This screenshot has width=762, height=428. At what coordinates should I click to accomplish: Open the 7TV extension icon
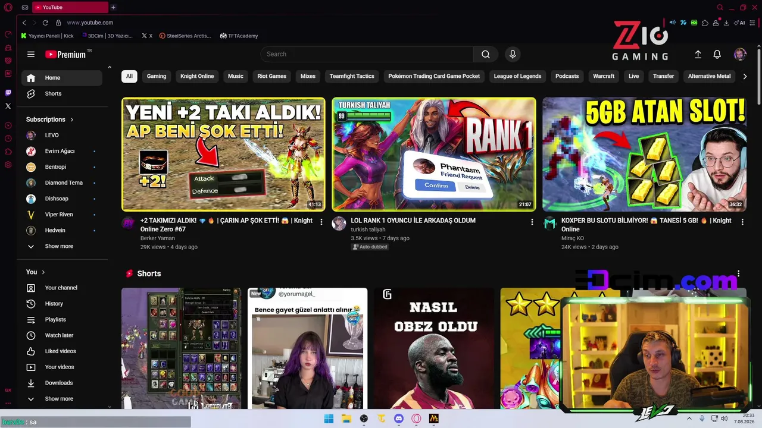(x=683, y=23)
